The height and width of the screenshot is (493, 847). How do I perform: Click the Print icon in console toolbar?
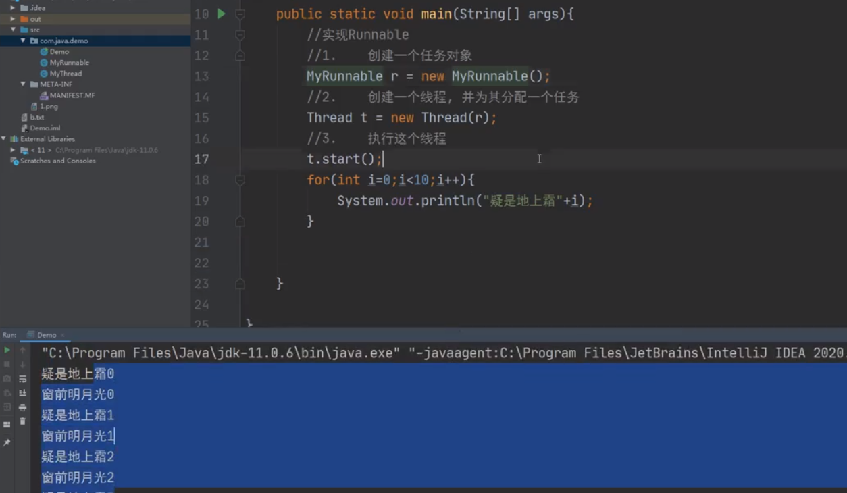pos(22,407)
